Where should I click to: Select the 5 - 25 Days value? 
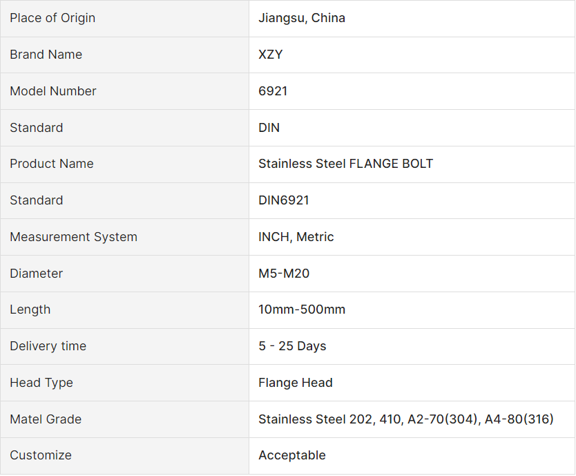click(292, 346)
